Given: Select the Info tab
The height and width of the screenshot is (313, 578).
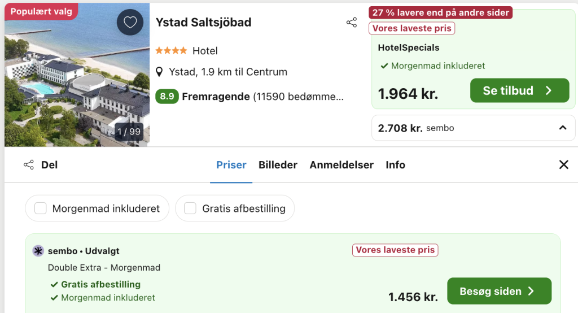Looking at the screenshot, I should point(396,164).
